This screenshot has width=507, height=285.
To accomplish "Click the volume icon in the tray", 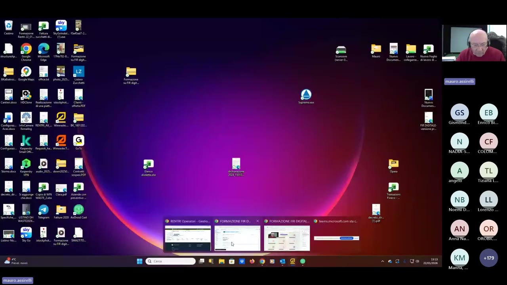I will tap(417, 261).
